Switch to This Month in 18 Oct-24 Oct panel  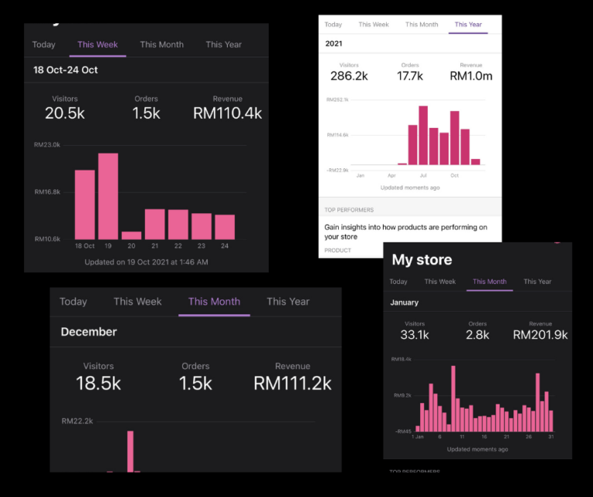pos(161,45)
